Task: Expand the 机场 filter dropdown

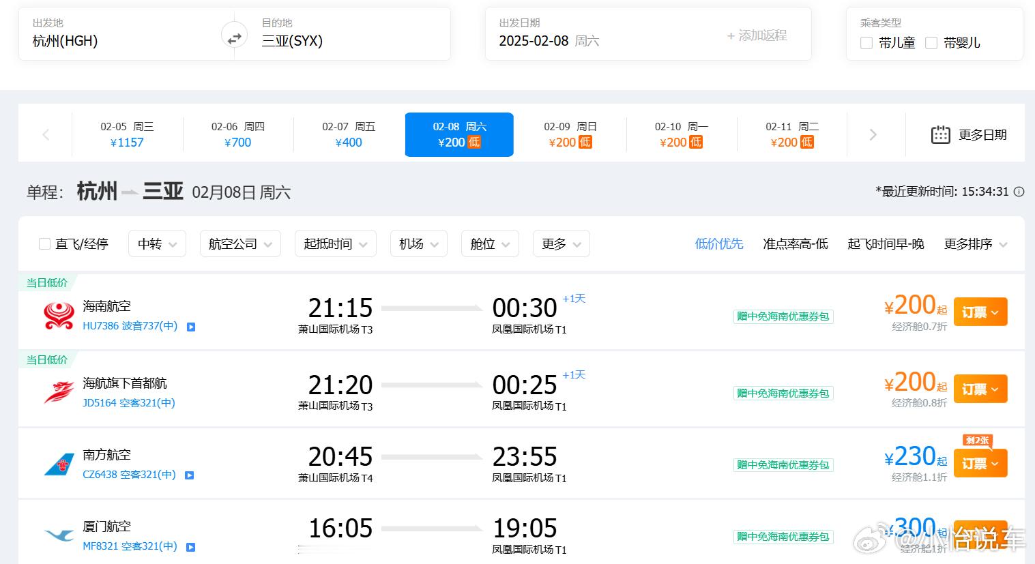Action: click(x=418, y=243)
